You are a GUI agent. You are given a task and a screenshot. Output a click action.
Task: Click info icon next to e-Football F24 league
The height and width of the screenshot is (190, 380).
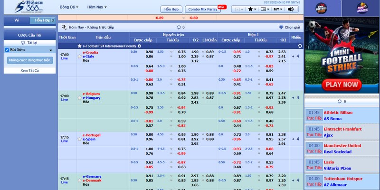click(x=139, y=46)
